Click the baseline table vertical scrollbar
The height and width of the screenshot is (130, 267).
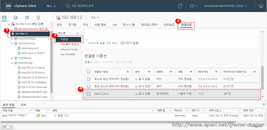(x=262, y=75)
